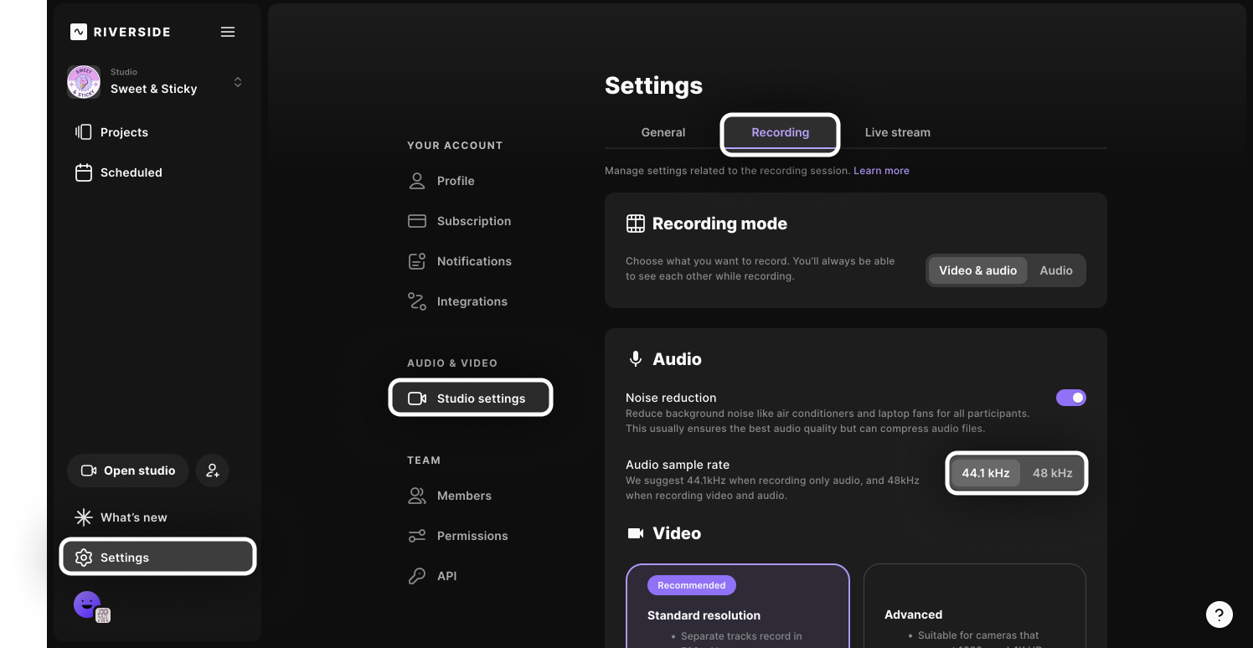Switch recording mode to Audio only

point(1055,270)
